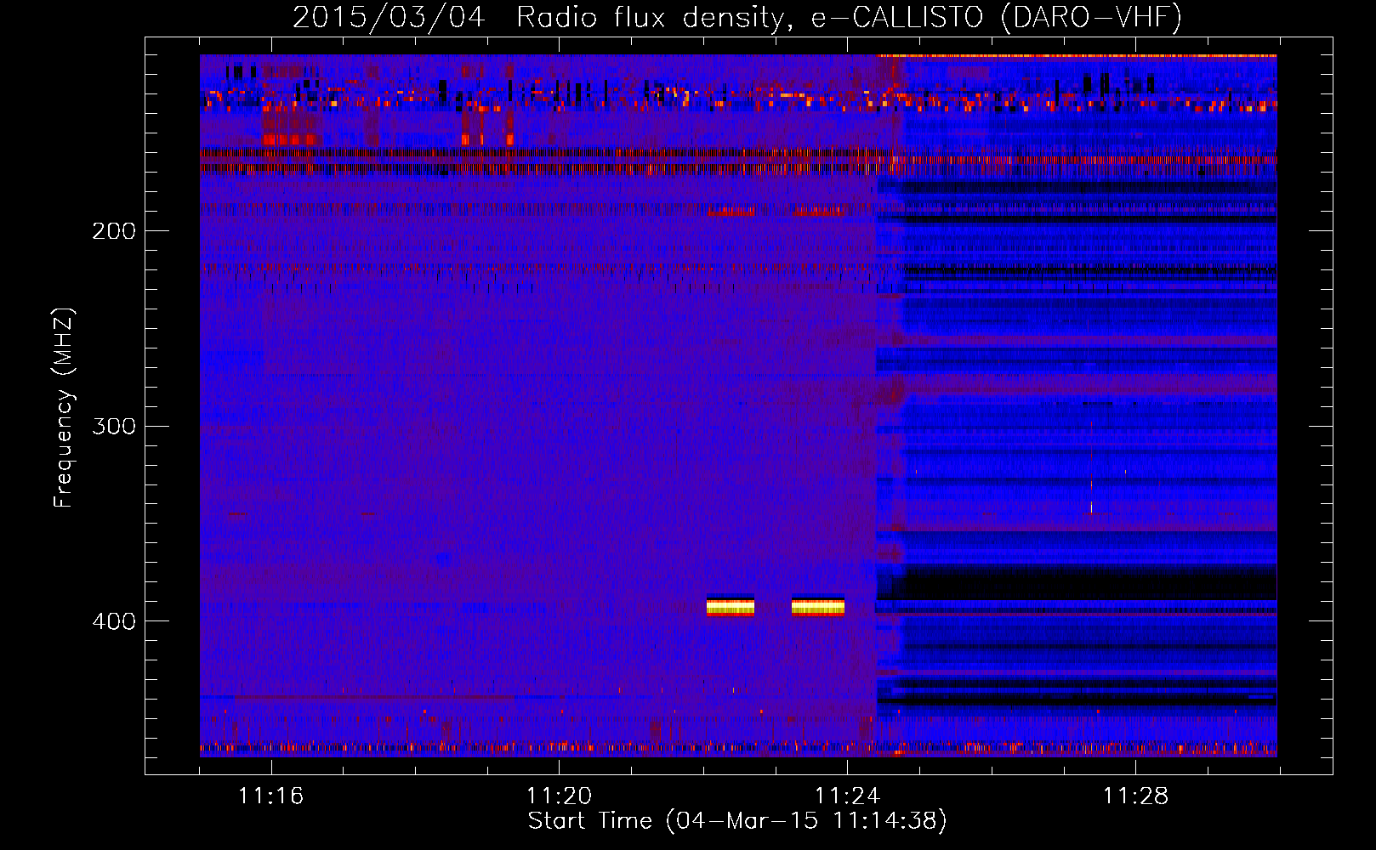Click the first bright burst near 400 MHz
The width and height of the screenshot is (1376, 850).
click(x=731, y=606)
